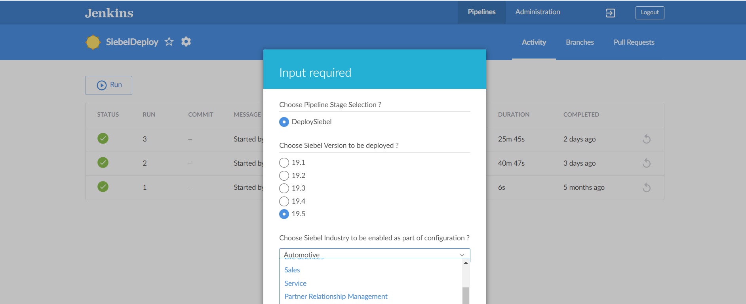Click the RUN column header
The width and height of the screenshot is (746, 304).
tap(149, 115)
